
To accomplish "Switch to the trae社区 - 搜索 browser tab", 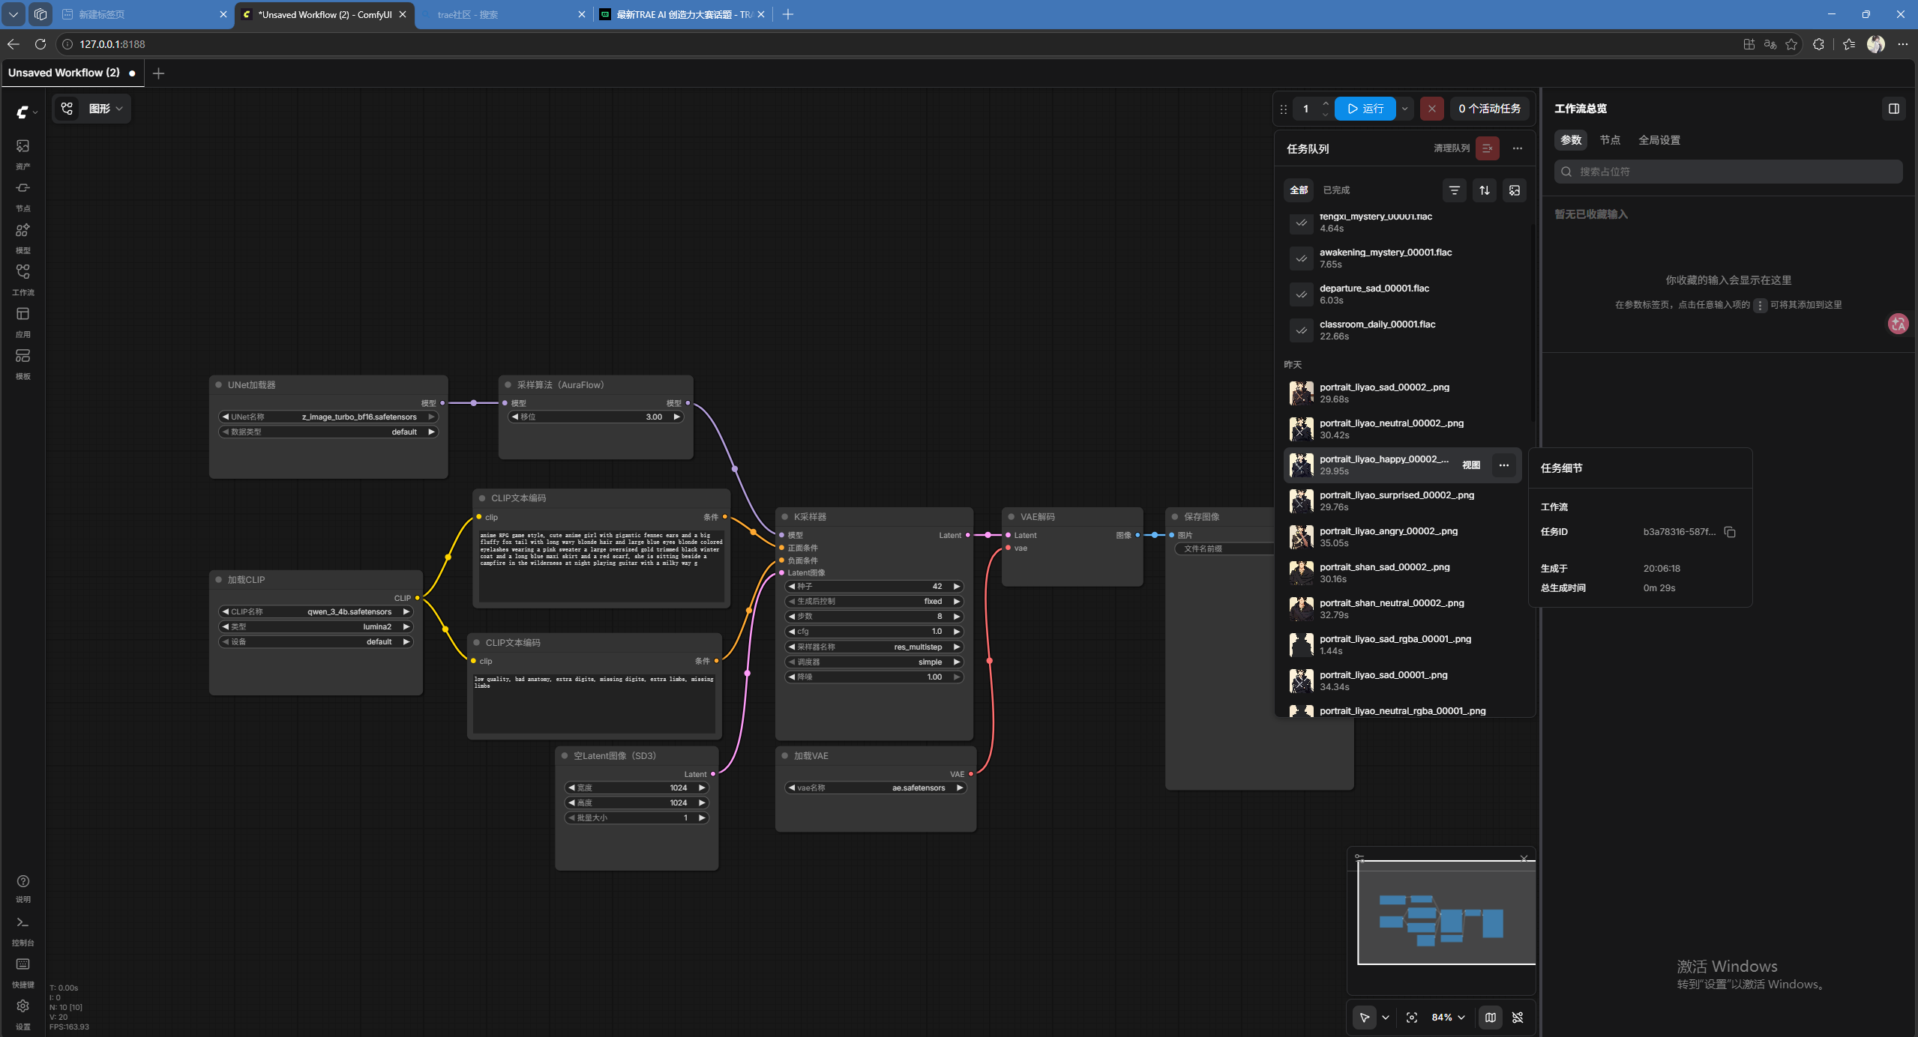I will pos(504,14).
